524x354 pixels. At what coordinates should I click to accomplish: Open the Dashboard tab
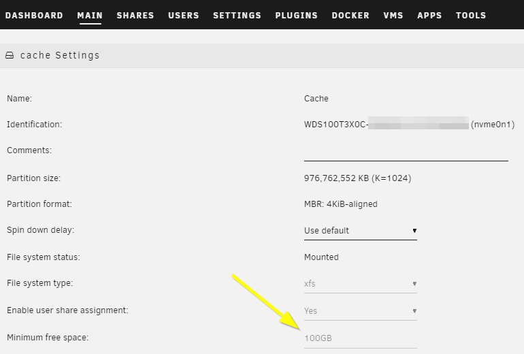34,16
